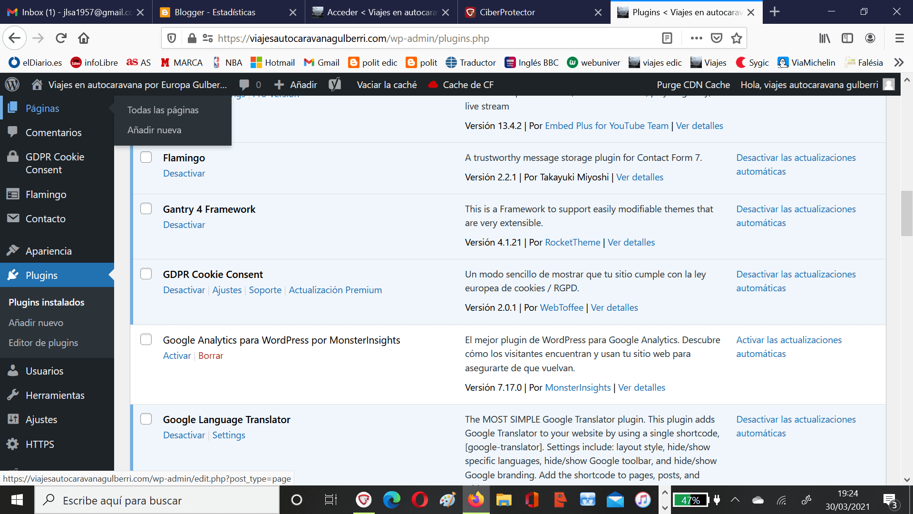Viewport: 913px width, 514px height.
Task: Bookmark this page with the star icon
Action: click(737, 38)
